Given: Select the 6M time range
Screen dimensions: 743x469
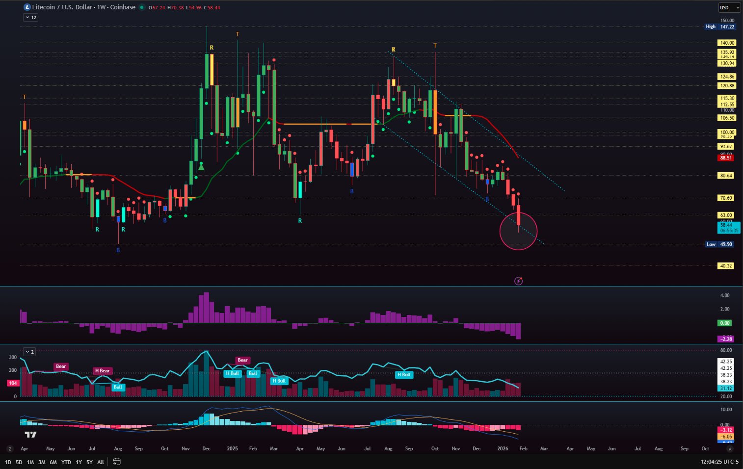Looking at the screenshot, I should pos(53,462).
